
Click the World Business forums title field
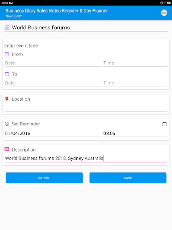pyautogui.click(x=89, y=28)
